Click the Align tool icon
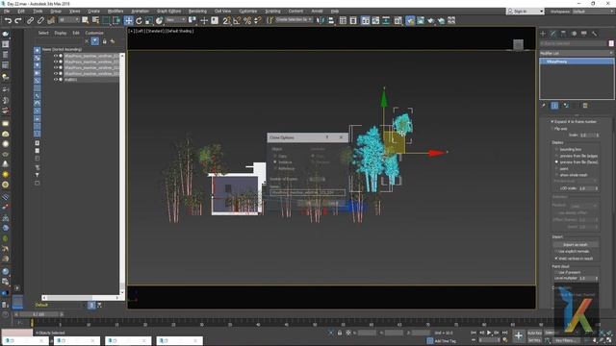This screenshot has width=616, height=346. 331,20
